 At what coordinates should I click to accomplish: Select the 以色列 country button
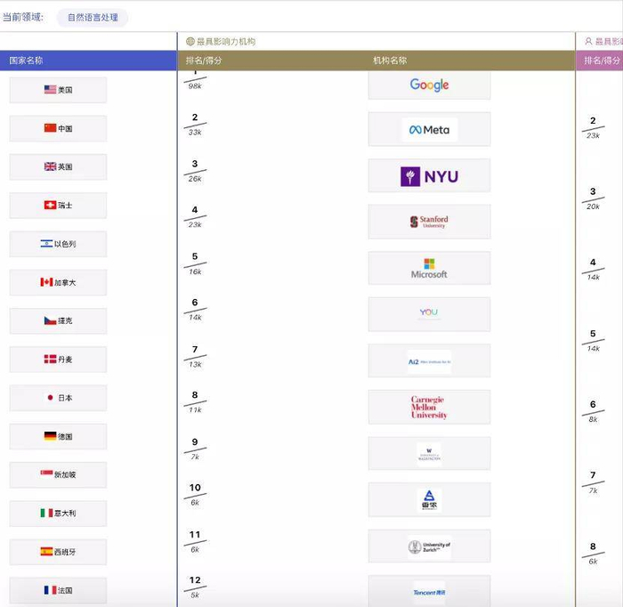click(58, 244)
